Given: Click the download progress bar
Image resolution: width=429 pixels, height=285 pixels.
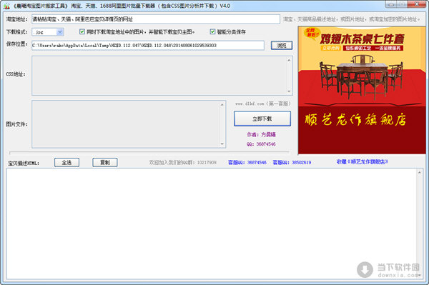Looking at the screenshot, I should tap(149, 152).
